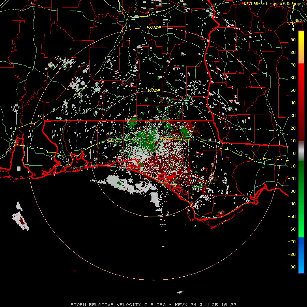Click the NEXR label at top right
The image size is (307, 307).
pyautogui.click(x=300, y=20)
